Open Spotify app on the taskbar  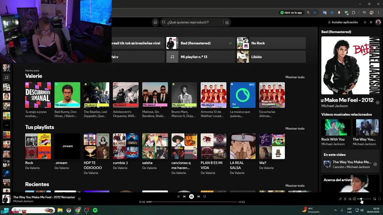click(95, 210)
